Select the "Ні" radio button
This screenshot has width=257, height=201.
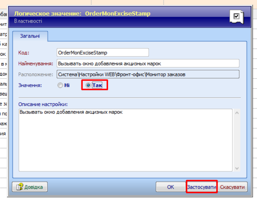click(x=60, y=85)
